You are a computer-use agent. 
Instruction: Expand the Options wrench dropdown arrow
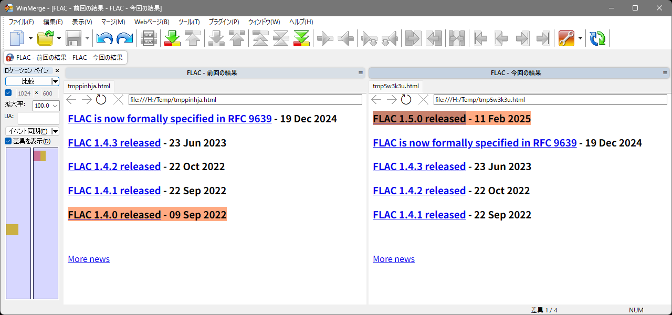click(x=580, y=38)
